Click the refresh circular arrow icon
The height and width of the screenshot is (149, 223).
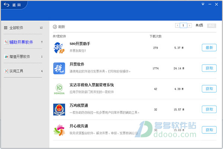tap(55, 27)
